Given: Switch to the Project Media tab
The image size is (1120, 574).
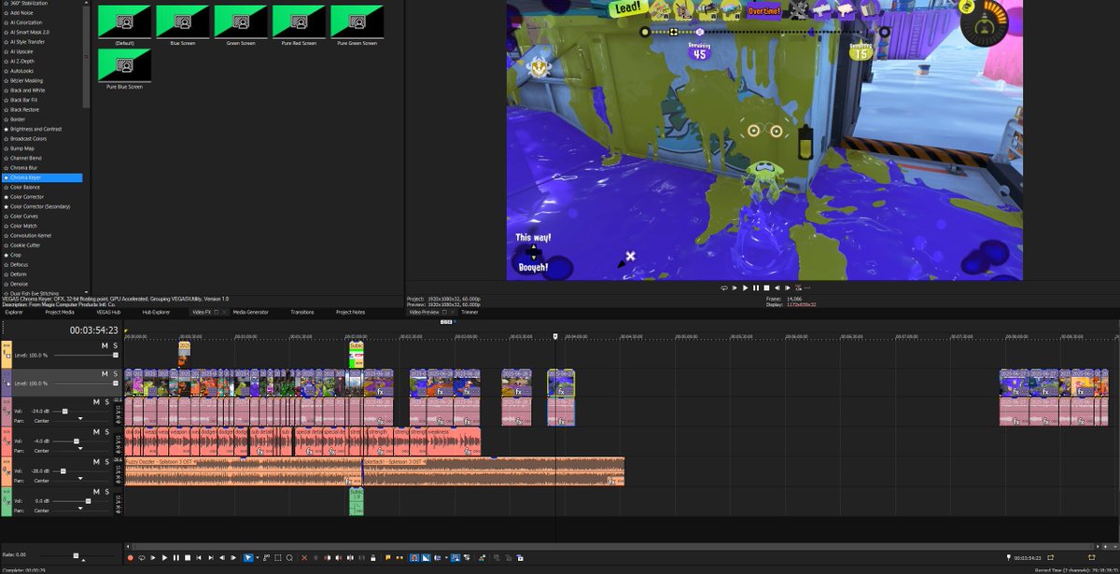Looking at the screenshot, I should click(60, 312).
